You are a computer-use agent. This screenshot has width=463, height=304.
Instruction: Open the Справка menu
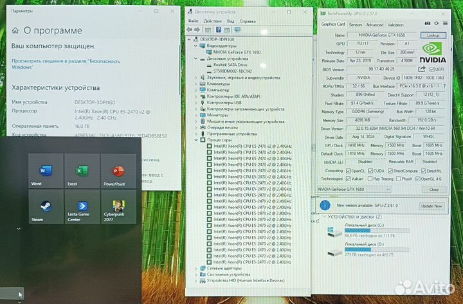(x=248, y=21)
